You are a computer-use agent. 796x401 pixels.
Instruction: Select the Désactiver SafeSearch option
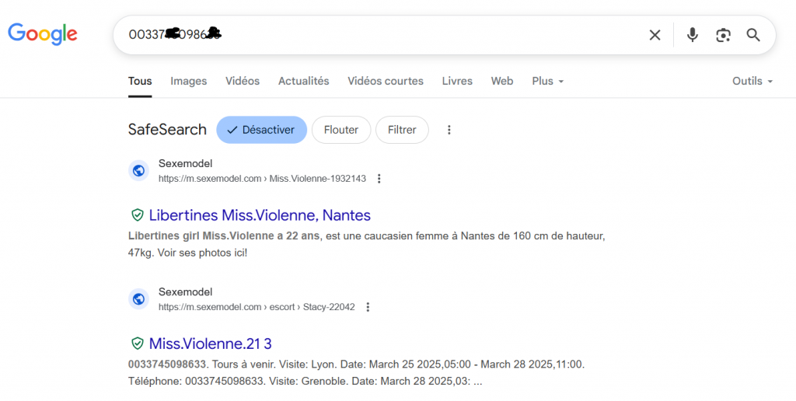(261, 130)
